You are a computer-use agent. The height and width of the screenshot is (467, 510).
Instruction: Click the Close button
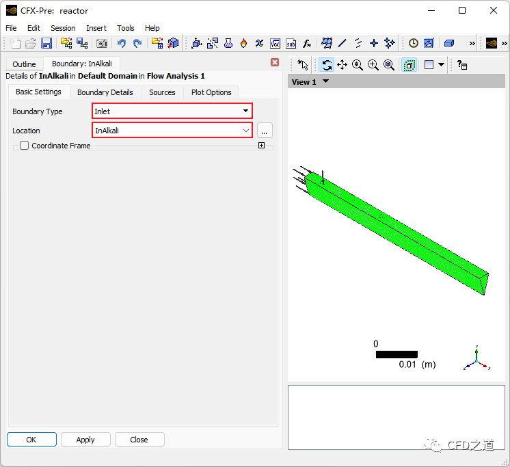pyautogui.click(x=139, y=440)
